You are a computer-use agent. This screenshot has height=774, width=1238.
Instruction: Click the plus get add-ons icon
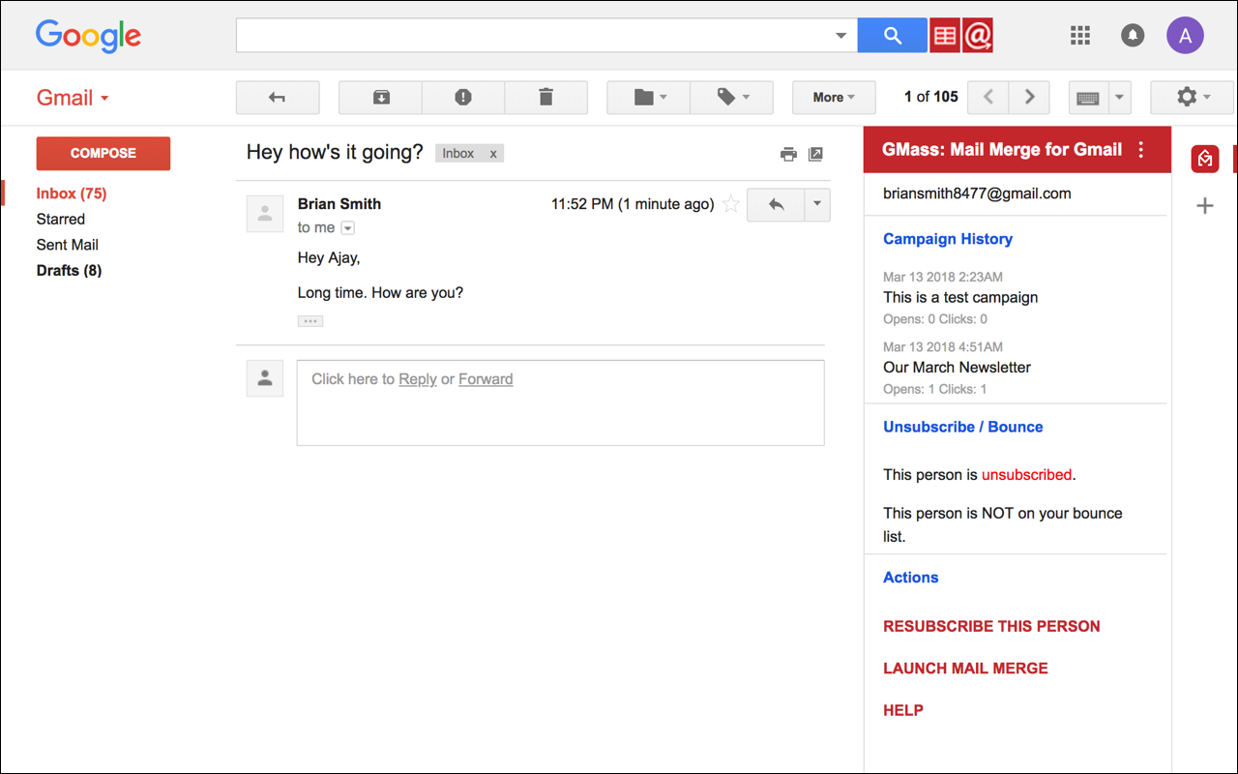click(1205, 205)
